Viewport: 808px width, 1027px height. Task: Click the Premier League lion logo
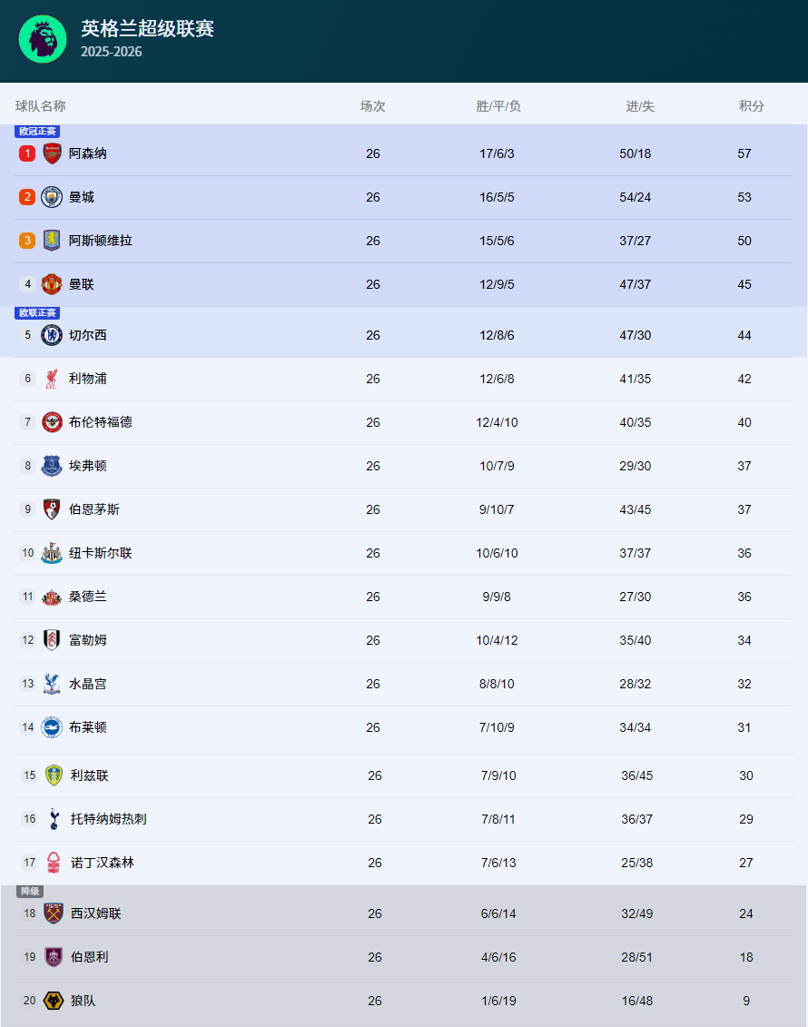[x=43, y=39]
